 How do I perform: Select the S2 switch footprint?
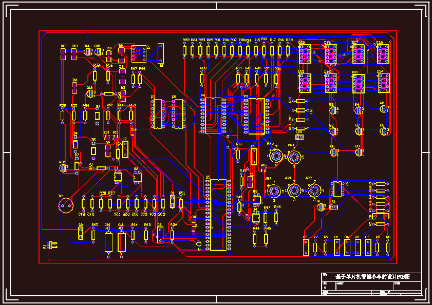coord(81,233)
